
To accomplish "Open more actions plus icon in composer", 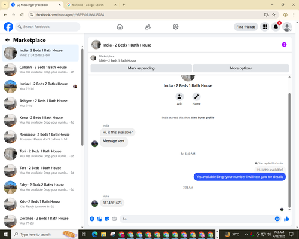I will (92, 219).
